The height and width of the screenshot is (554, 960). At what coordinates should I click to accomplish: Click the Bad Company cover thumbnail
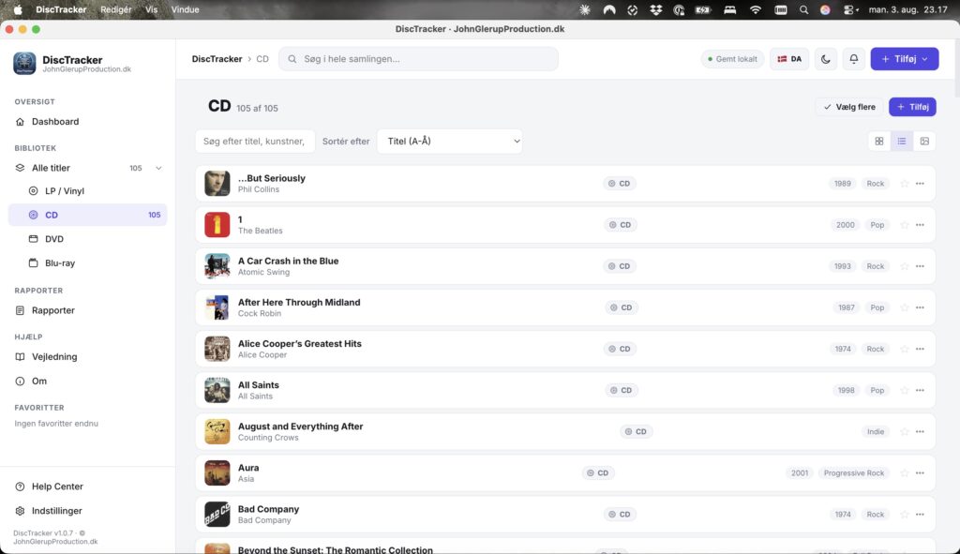click(217, 515)
